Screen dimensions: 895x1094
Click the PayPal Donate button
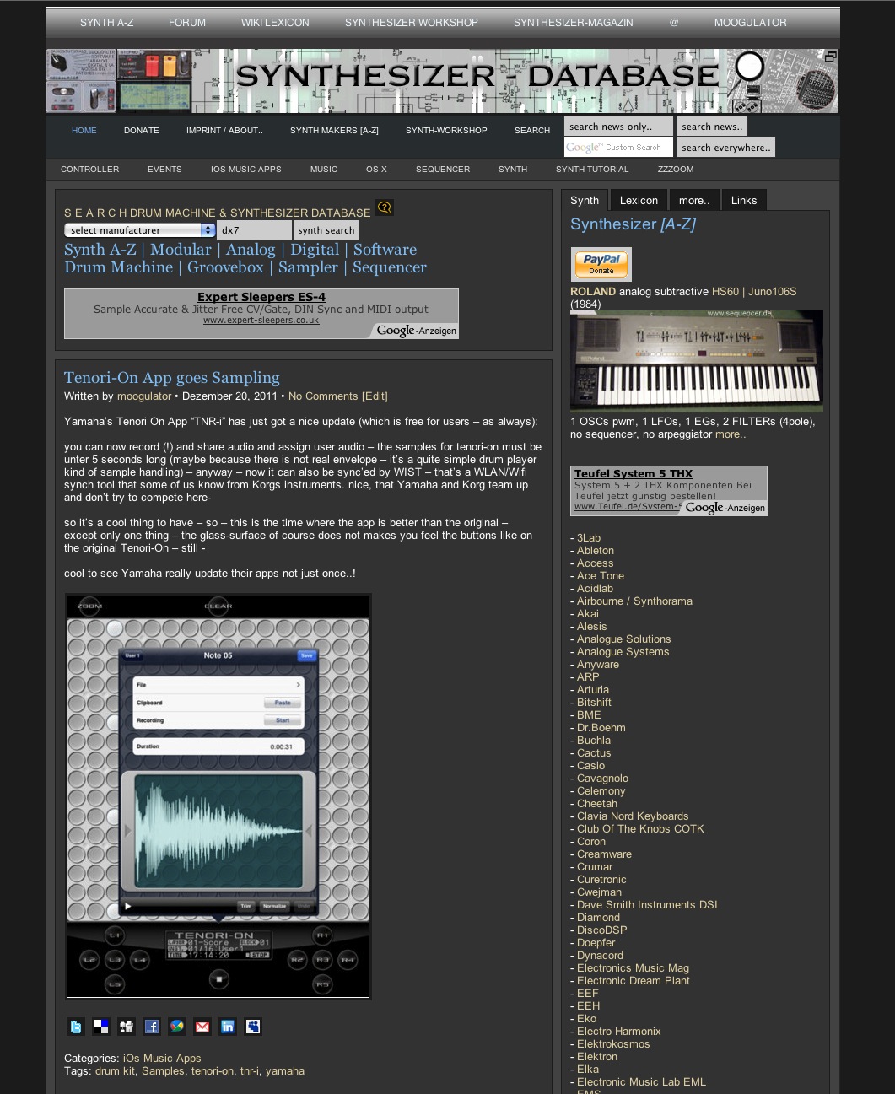click(601, 265)
